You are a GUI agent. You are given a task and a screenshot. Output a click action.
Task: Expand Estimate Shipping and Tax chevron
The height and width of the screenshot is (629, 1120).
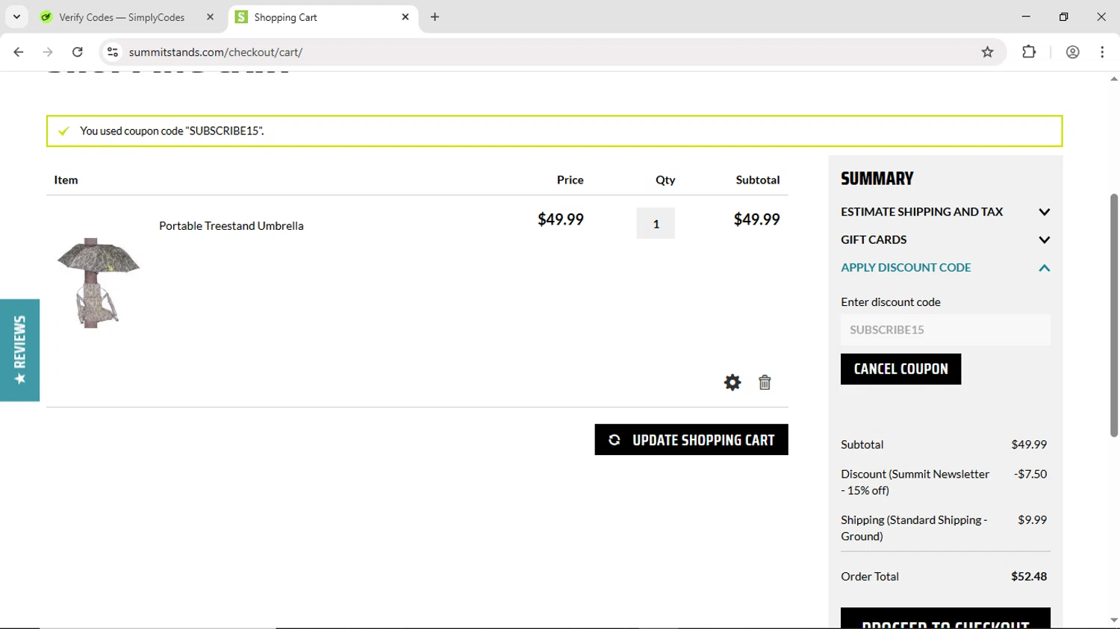(x=1044, y=212)
